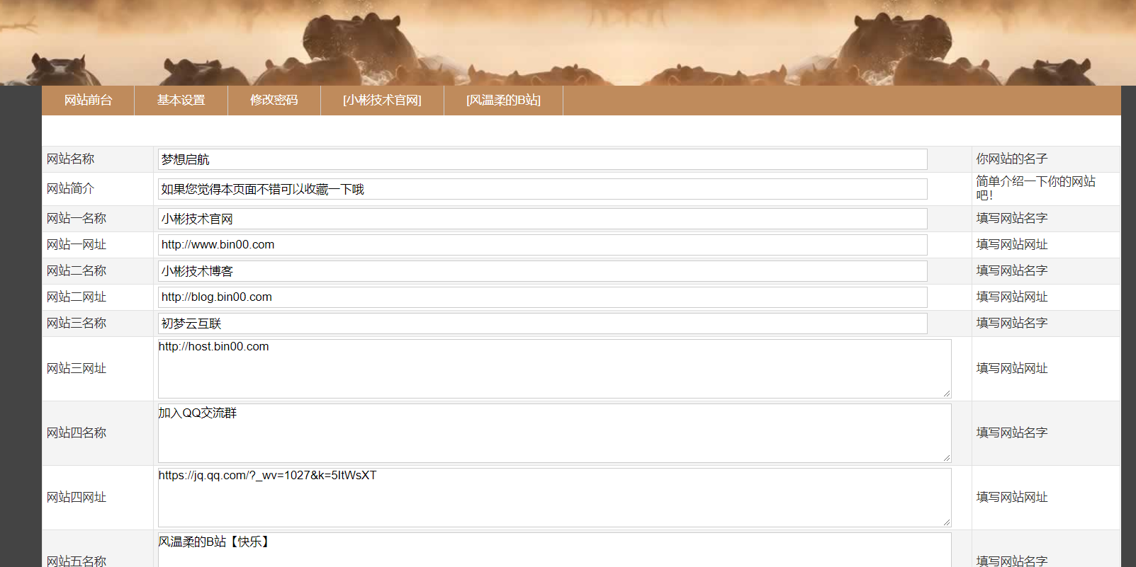1136x567 pixels.
Task: Focus the 网站四网址 textarea with jq.qq.com link
Action: (554, 498)
